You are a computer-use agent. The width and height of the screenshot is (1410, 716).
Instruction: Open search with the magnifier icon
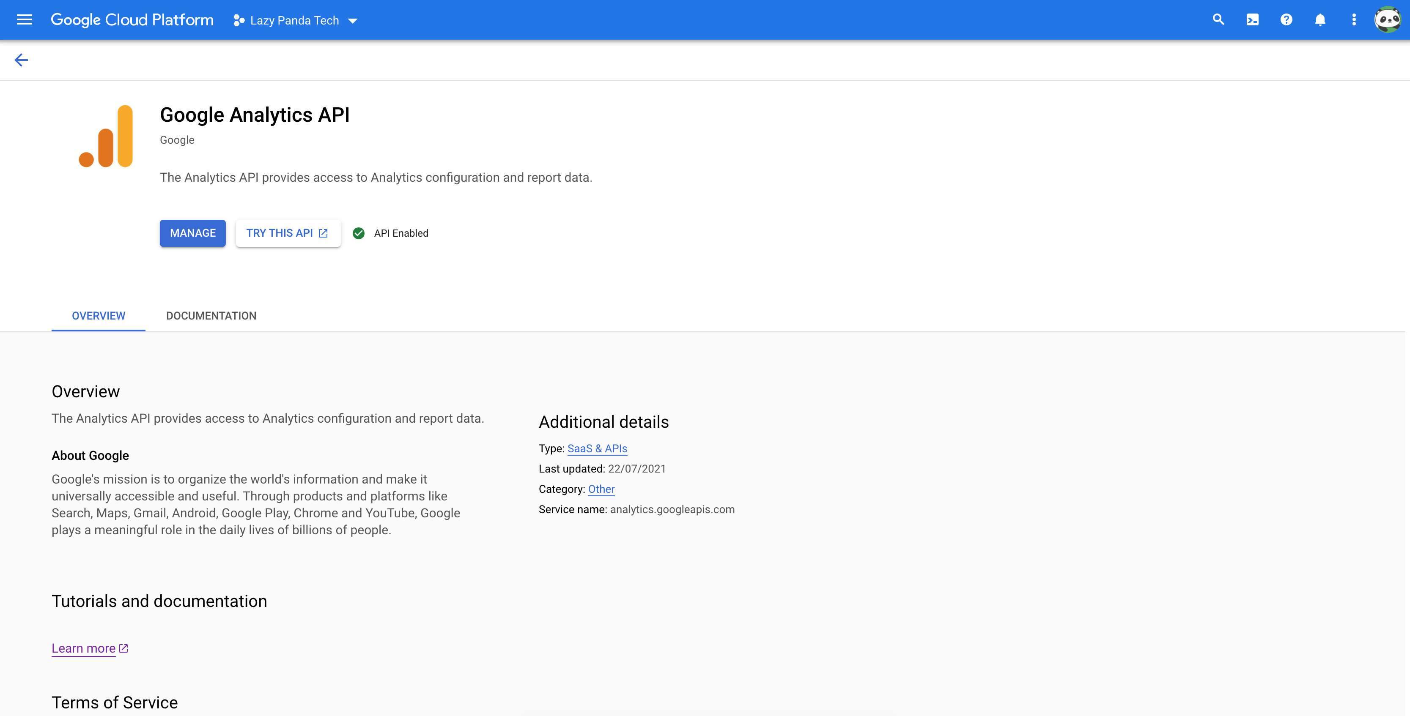1218,20
